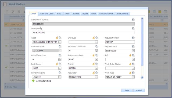Image resolution: width=172 pixels, height=98 pixels.
Task: Click the edit pencil icon beside Asset
Action: 57,38
